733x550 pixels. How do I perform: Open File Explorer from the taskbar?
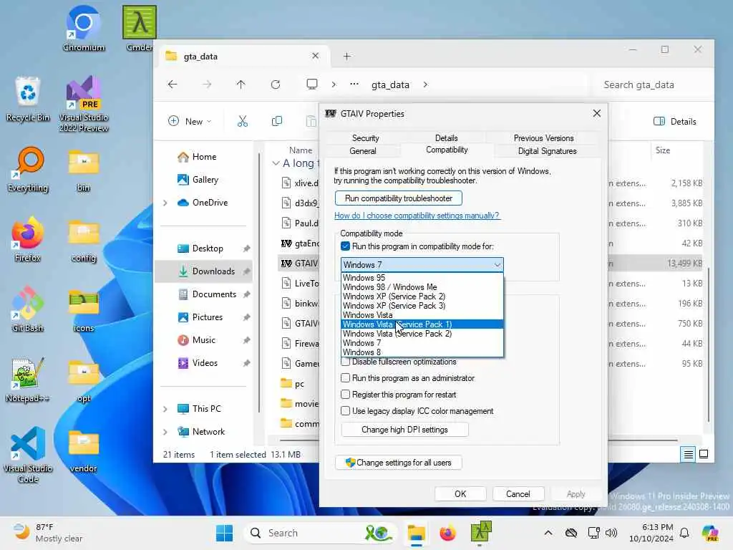click(x=416, y=533)
